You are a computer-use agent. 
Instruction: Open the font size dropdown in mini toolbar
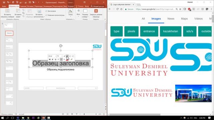pyautogui.click(x=62, y=56)
